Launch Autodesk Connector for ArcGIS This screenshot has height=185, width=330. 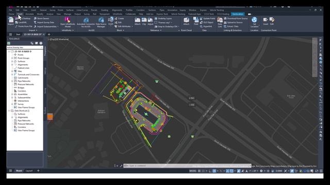click(86, 22)
